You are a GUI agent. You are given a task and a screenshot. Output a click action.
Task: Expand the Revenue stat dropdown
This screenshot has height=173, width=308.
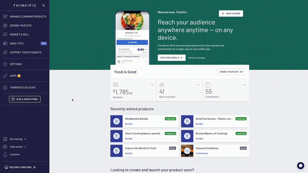pos(152,85)
